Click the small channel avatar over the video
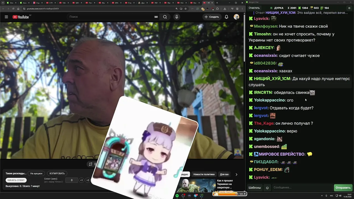The image size is (354, 199). [238, 152]
